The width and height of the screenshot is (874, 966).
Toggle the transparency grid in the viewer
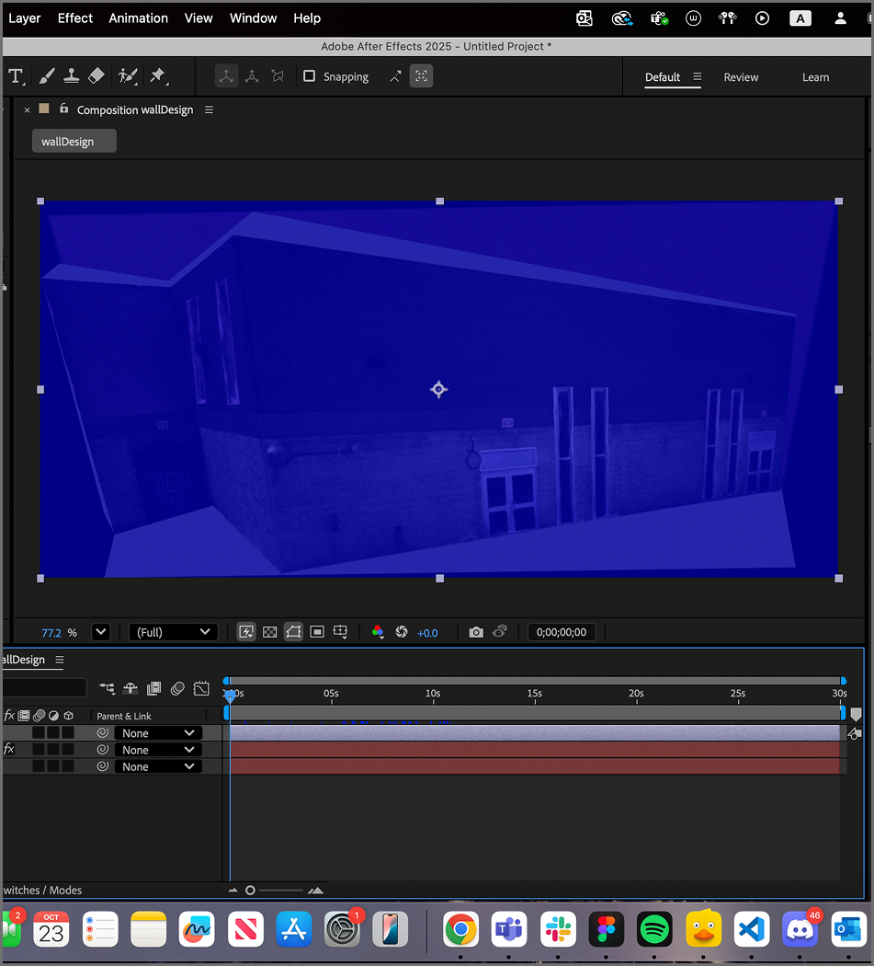tap(269, 632)
